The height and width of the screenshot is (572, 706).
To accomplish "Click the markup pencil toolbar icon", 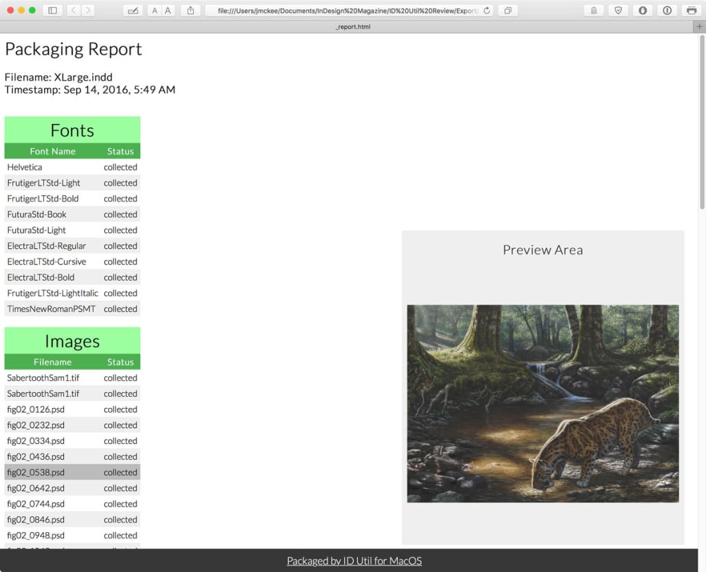I will tap(133, 10).
